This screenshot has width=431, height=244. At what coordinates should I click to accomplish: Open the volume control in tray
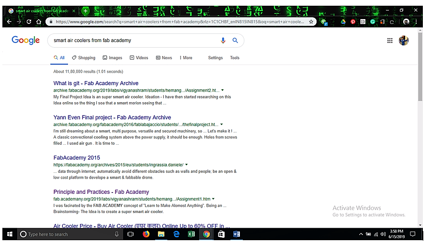[383, 234]
